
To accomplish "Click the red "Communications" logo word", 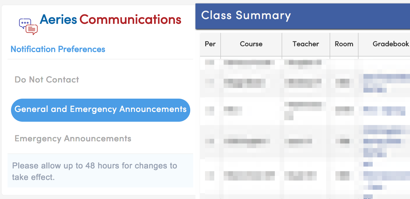I will click(130, 20).
